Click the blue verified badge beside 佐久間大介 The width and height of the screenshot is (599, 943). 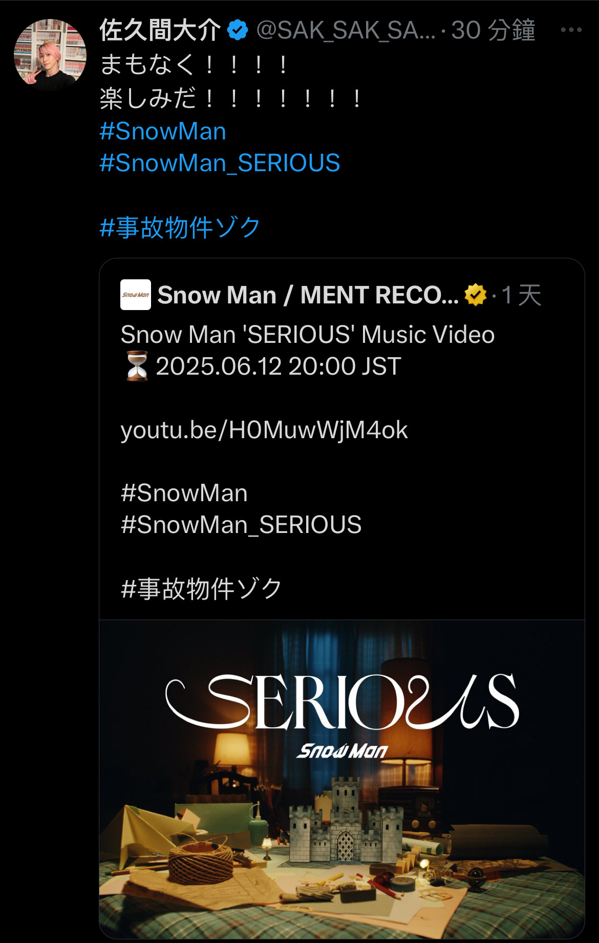pyautogui.click(x=237, y=30)
